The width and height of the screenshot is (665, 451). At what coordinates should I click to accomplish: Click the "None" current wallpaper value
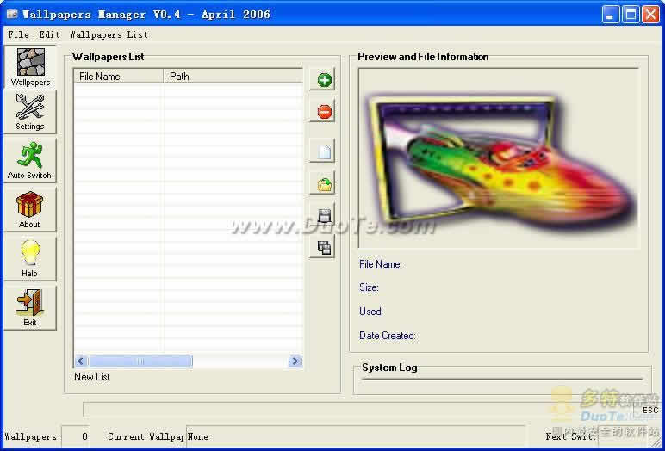pyautogui.click(x=197, y=436)
